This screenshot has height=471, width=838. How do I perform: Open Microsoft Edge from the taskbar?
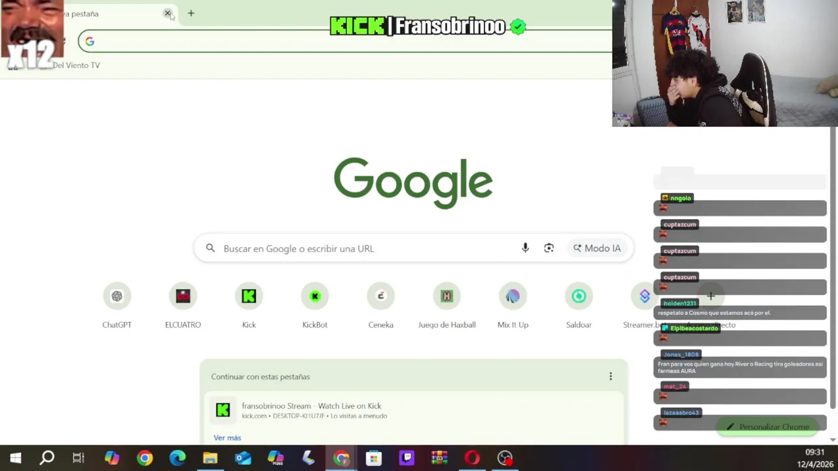click(x=177, y=458)
